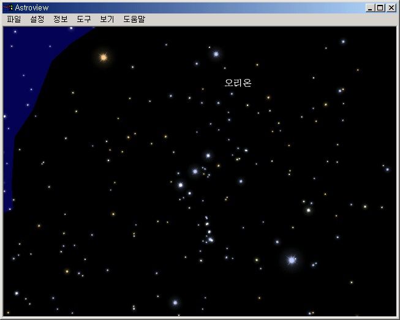Screen dimensions: 400x320
Task: Close the Astroview window
Action: pyautogui.click(x=391, y=8)
